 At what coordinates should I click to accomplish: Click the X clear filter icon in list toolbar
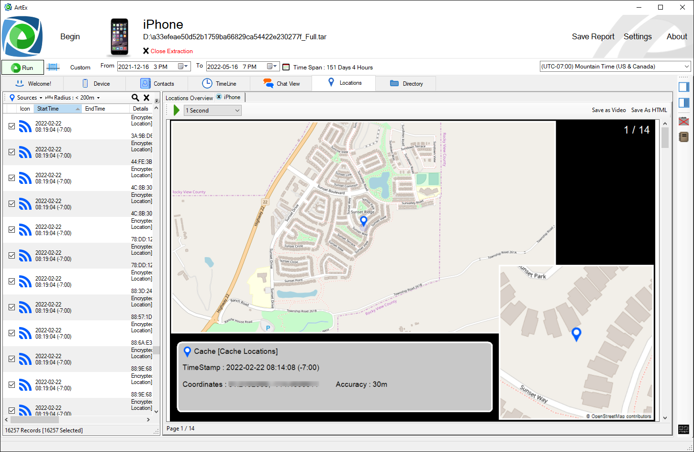click(146, 98)
